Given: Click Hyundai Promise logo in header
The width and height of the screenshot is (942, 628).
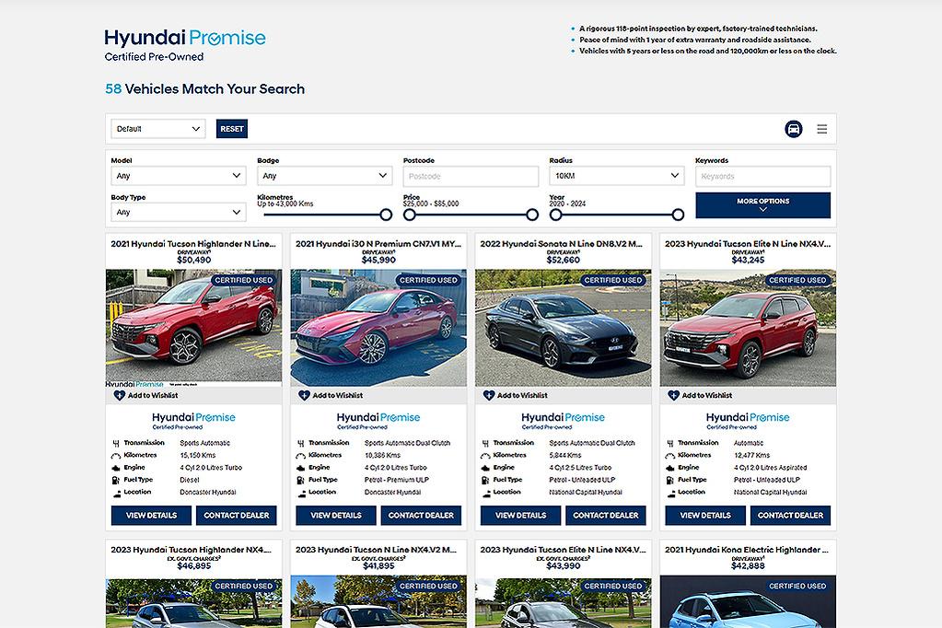Looking at the screenshot, I should (184, 43).
